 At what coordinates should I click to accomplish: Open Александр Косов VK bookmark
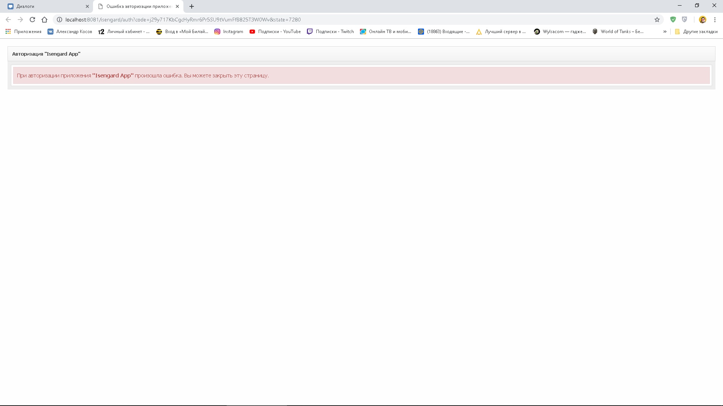pos(70,32)
